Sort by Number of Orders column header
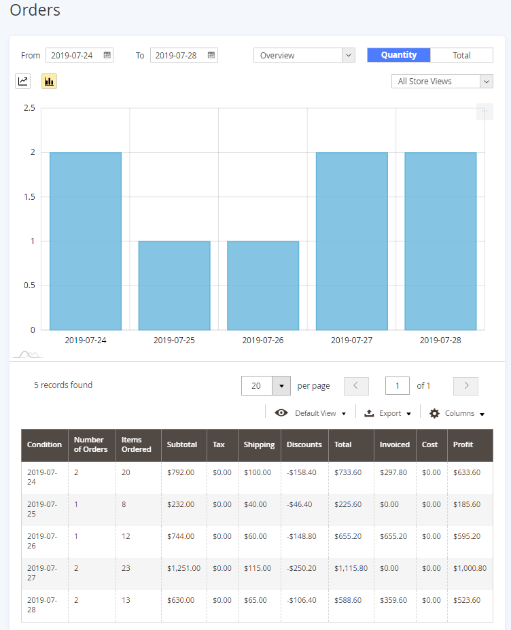This screenshot has width=511, height=630. [x=91, y=444]
